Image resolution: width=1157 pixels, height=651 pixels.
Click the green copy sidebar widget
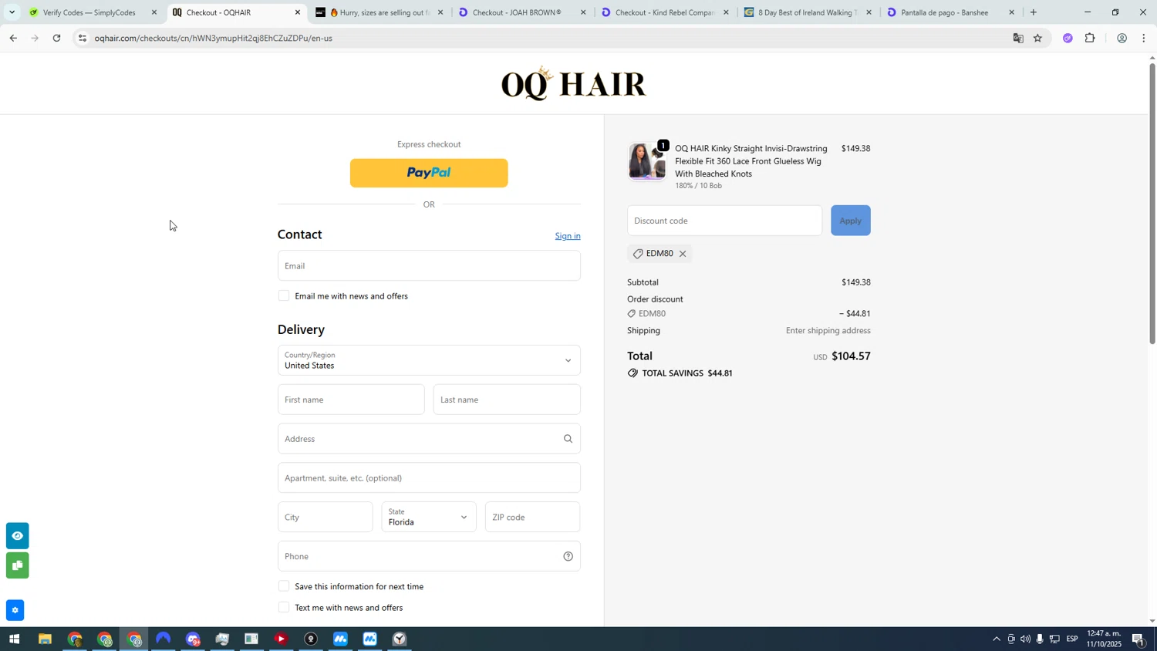coord(17,565)
